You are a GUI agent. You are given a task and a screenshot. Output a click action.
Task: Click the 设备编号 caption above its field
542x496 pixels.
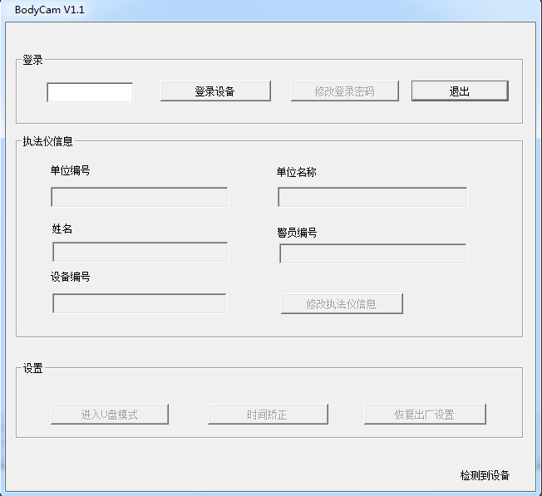tap(70, 277)
